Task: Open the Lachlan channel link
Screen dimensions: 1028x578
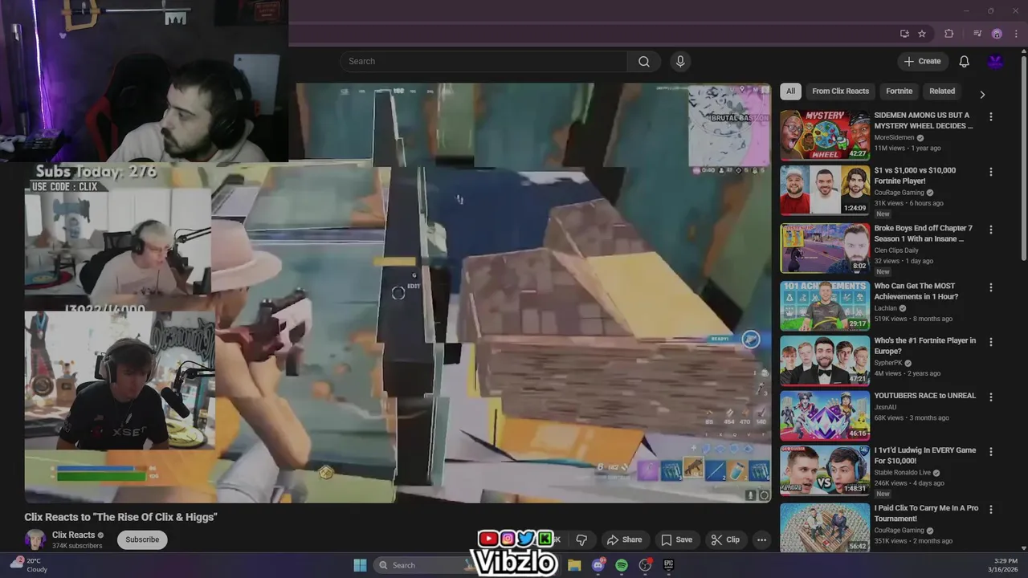Action: click(887, 308)
